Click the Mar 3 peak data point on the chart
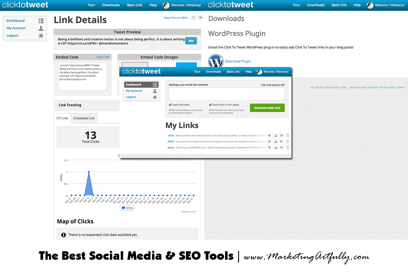 (89, 172)
